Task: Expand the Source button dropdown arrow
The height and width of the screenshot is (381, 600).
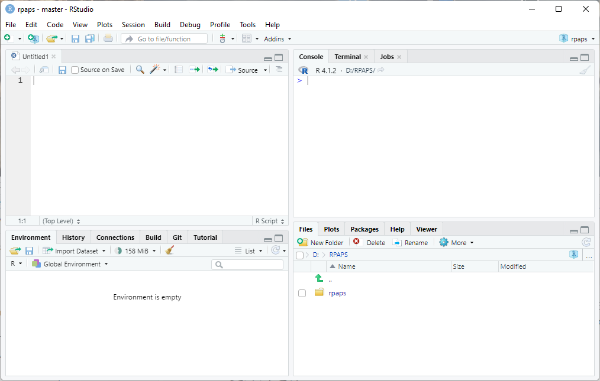Action: pos(265,70)
